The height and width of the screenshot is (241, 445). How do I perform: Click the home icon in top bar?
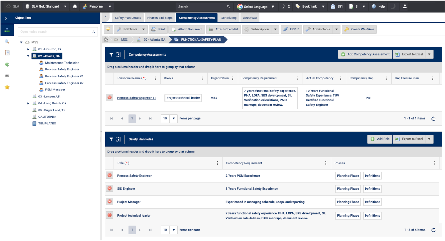75,6
